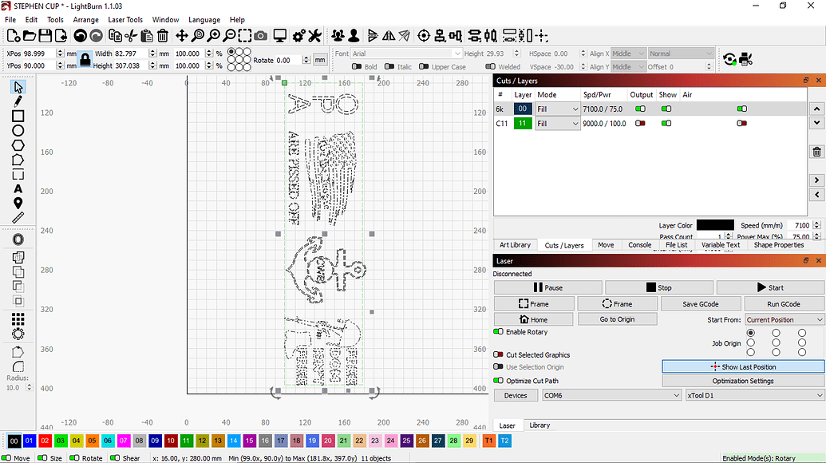Image resolution: width=826 pixels, height=463 pixels.
Task: Click the Zoom In magnifier tool
Action: coord(214,36)
